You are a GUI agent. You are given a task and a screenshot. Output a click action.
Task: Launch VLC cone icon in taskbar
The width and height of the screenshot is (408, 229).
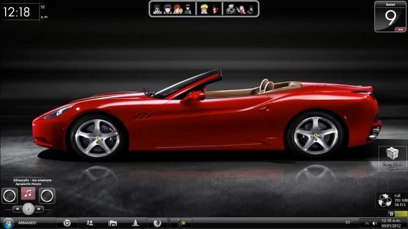pyautogui.click(x=135, y=223)
